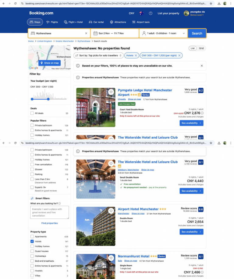Click back arrow in upper browser toolbar

4,3
